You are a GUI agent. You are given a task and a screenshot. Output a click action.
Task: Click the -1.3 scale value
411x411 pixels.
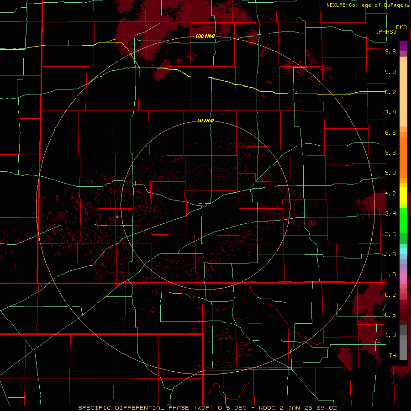pyautogui.click(x=389, y=335)
